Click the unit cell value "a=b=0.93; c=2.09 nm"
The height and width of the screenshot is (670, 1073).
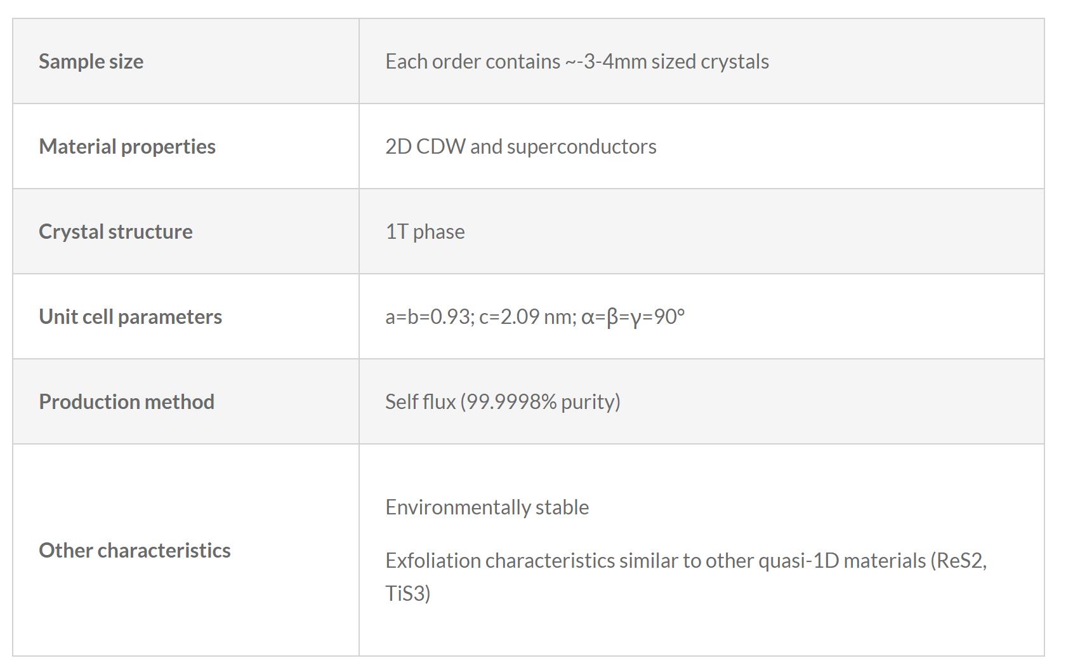coord(480,317)
